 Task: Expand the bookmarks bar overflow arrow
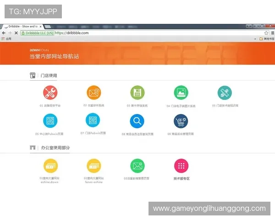[x=255, y=39]
